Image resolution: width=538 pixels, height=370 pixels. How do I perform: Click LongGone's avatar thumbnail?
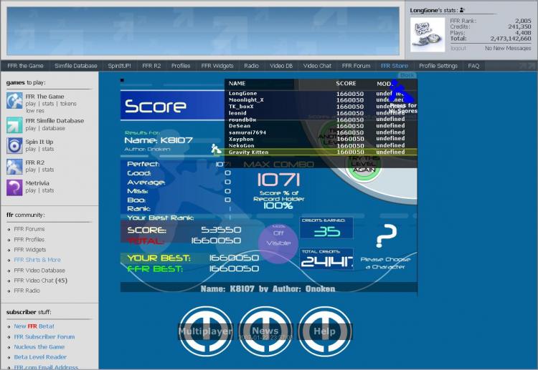tap(428, 34)
